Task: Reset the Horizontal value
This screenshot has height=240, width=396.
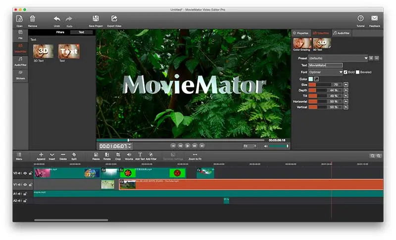Action: (x=346, y=101)
